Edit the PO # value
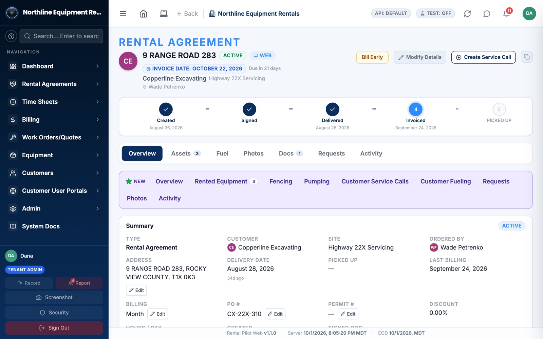Screen dimensions: 543x339 (x=275, y=314)
